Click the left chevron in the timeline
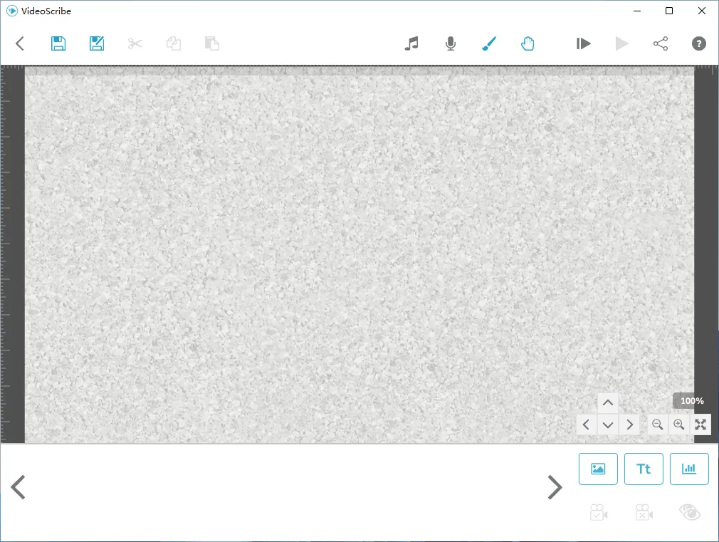The image size is (719, 542). point(18,487)
